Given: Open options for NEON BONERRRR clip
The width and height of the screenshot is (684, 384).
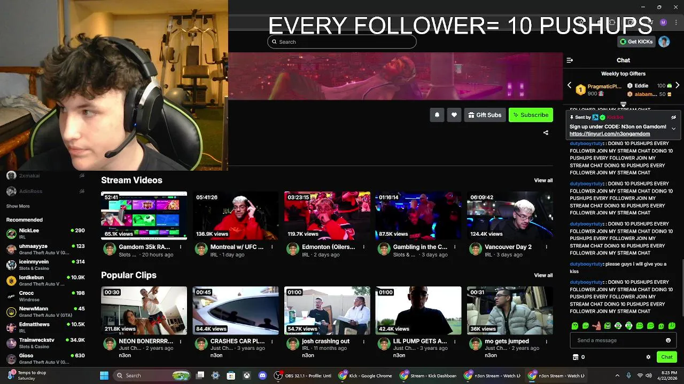Looking at the screenshot, I should (x=181, y=341).
